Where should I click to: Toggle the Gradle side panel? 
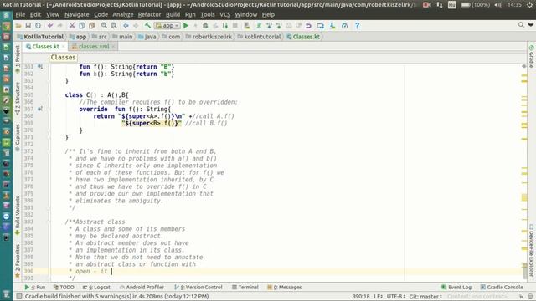click(531, 56)
